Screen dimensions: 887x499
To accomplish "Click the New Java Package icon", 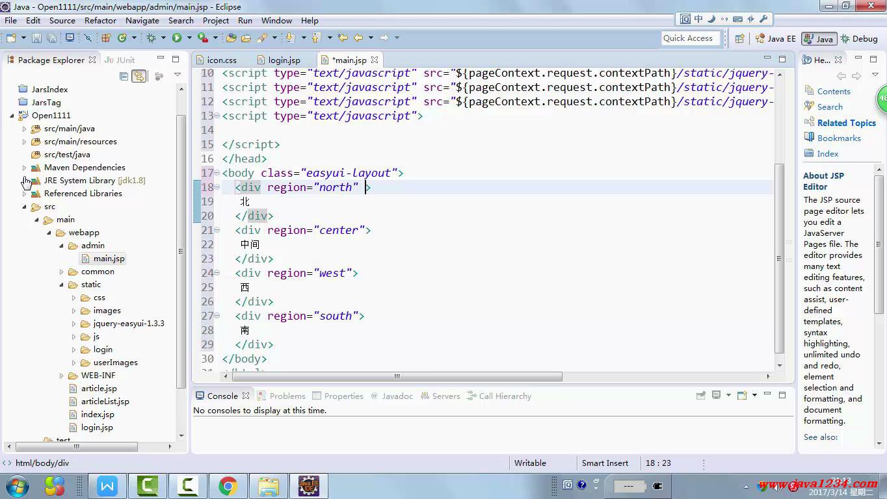I will point(105,38).
